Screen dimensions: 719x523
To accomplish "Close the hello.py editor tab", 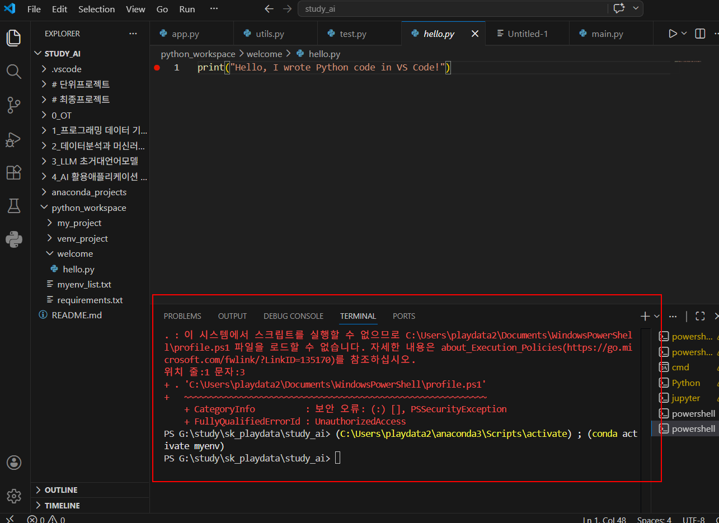I will point(475,34).
